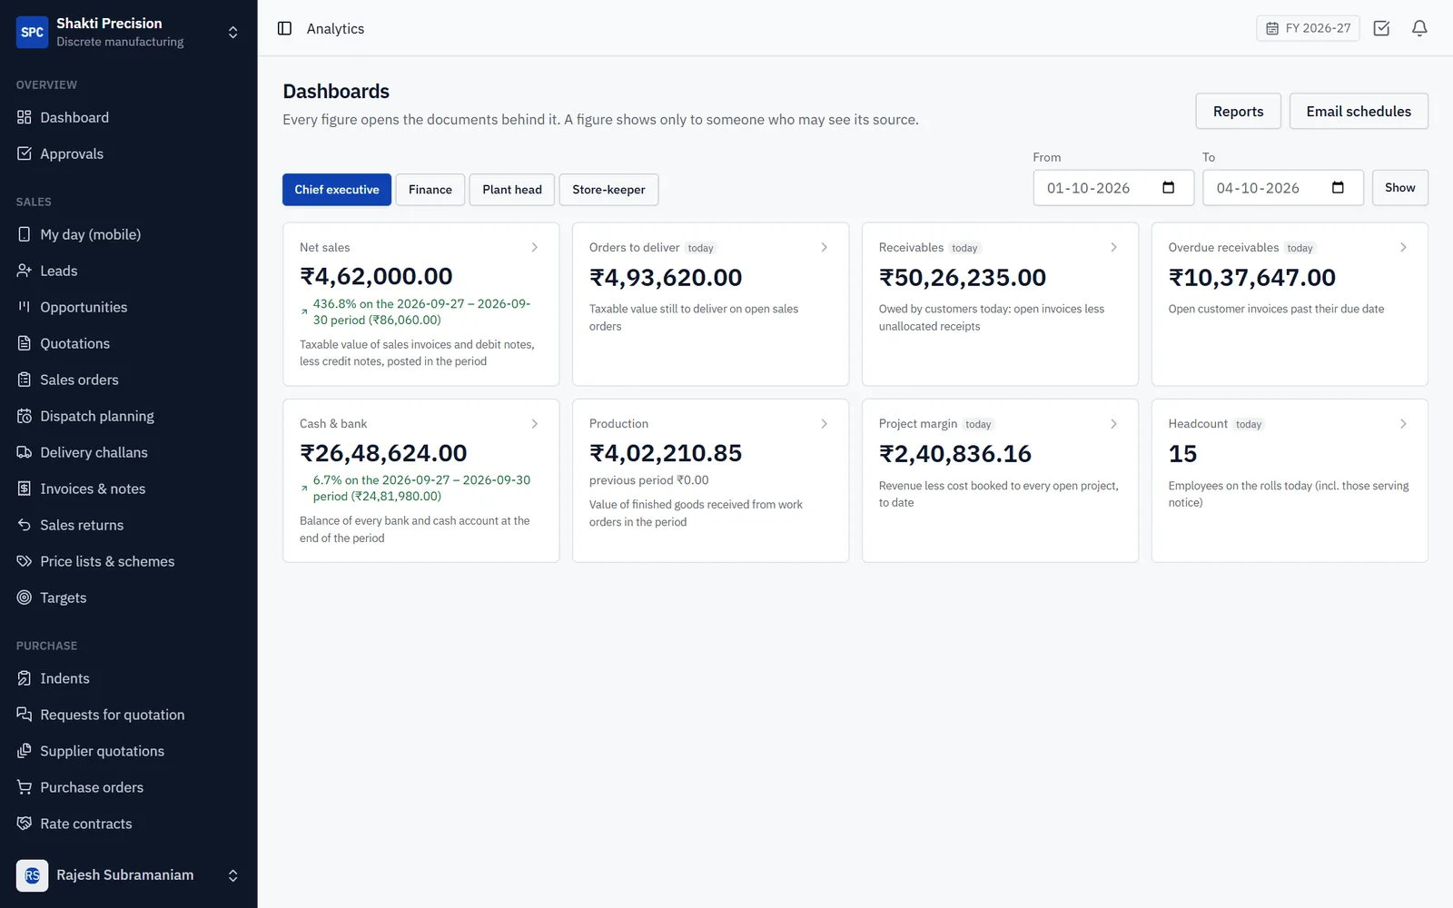Open Price lists & schemes
The height and width of the screenshot is (908, 1453).
click(128, 561)
